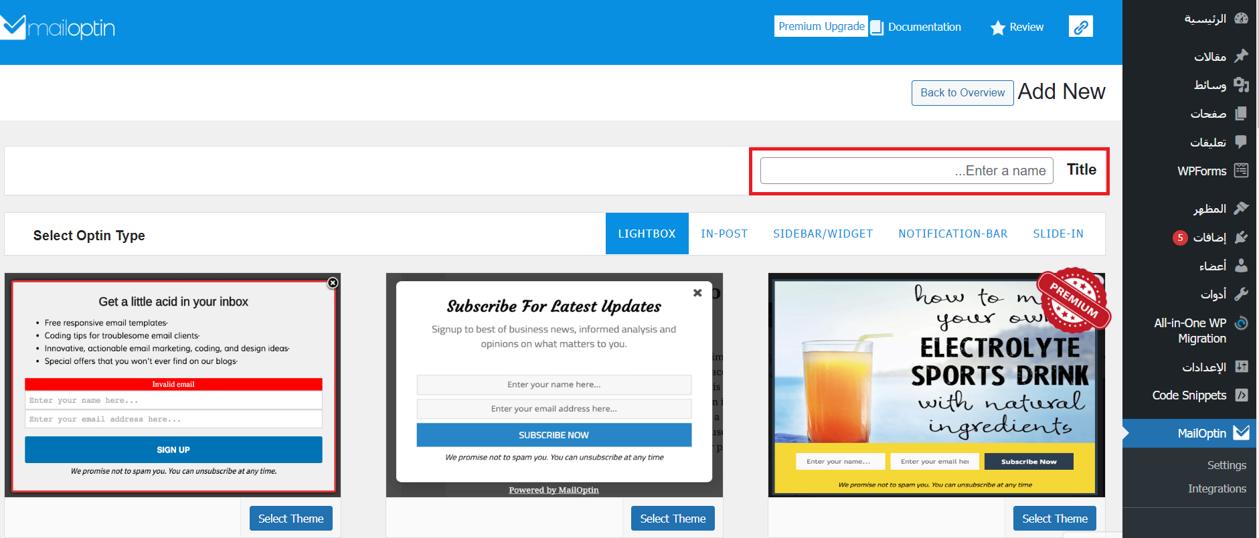Click the acid inbox lightbox theme thumbnail
The width and height of the screenshot is (1259, 538).
[x=173, y=385]
